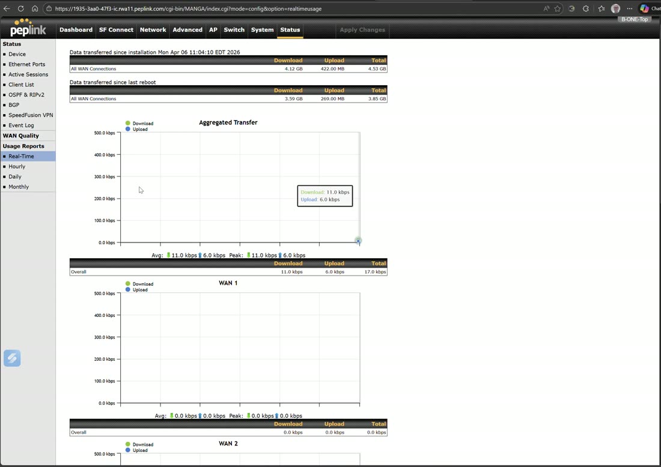Toggle the Download legend dot in Aggregated Transfer
The height and width of the screenshot is (467, 661).
(x=128, y=124)
